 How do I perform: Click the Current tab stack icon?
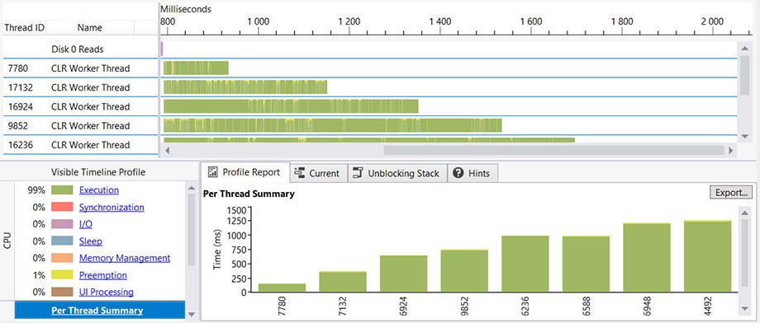300,173
